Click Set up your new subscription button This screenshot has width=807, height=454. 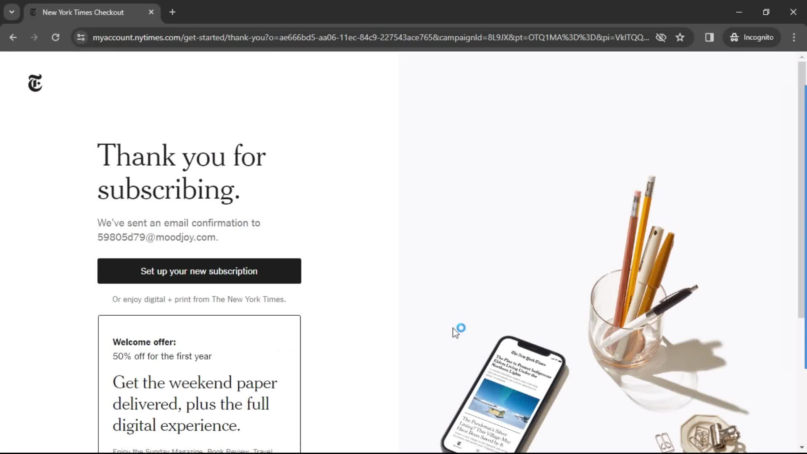point(199,271)
